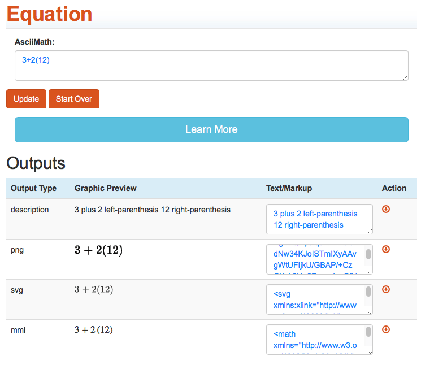Viewport: 421px width, 365px height.
Task: Click inside the png Text/Markup textarea
Action: pos(315,259)
